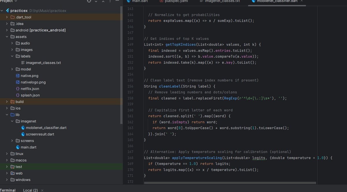
Task: Open the Terminal tool window tab
Action: (x=8, y=190)
